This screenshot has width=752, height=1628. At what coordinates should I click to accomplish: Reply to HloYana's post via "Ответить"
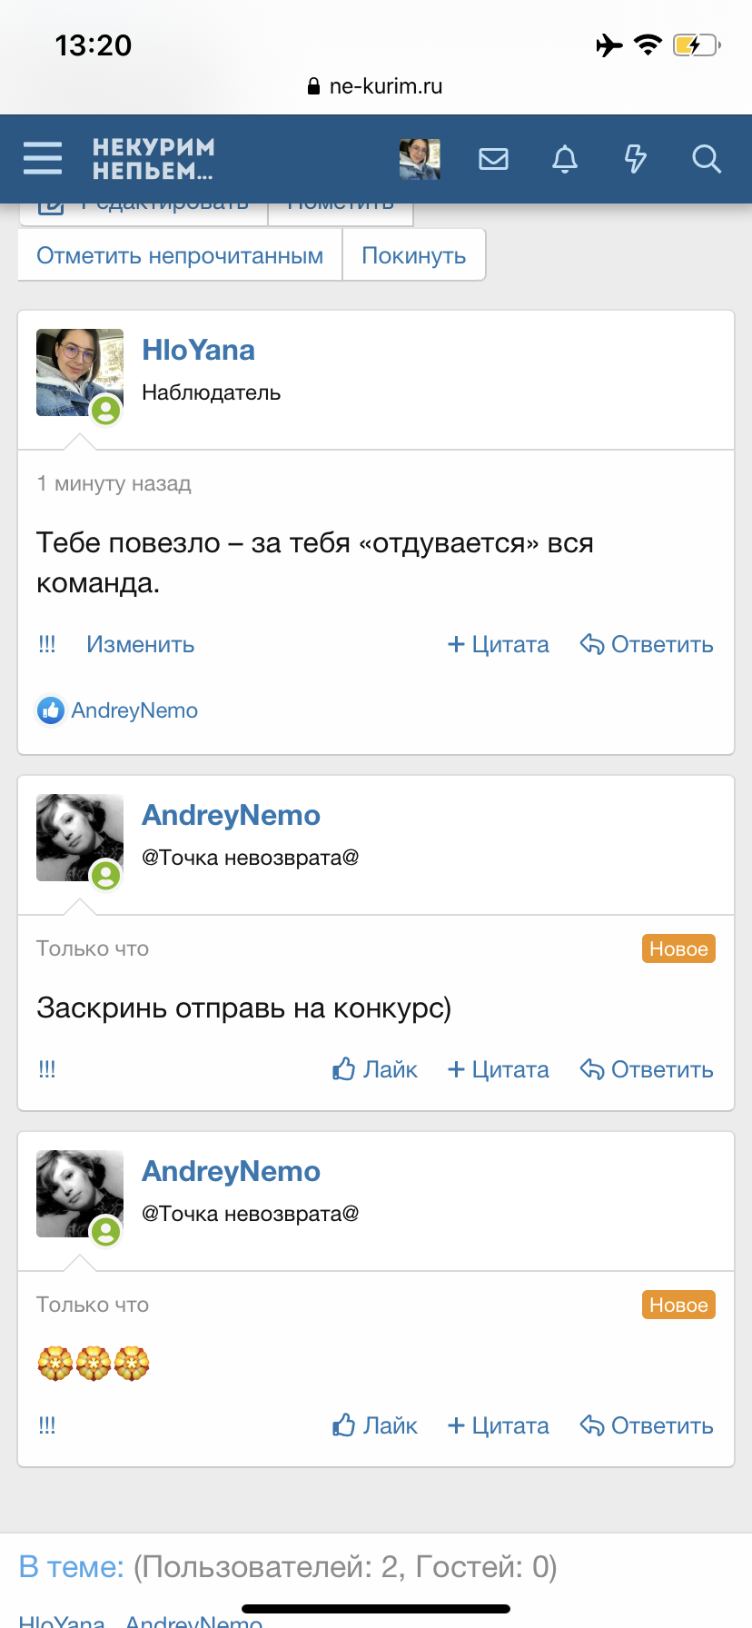647,644
